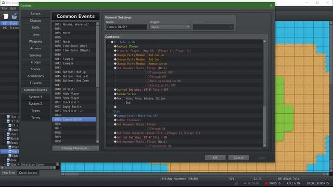Click the app icon in title bar
The height and width of the screenshot is (187, 333).
(3, 3)
